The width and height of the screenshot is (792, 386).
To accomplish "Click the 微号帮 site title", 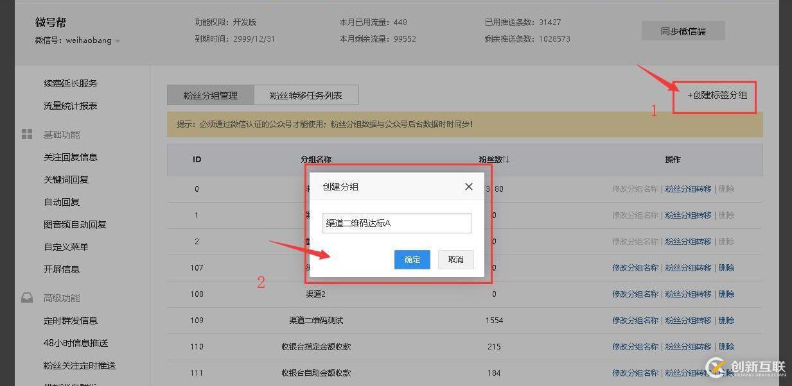I will [x=51, y=22].
